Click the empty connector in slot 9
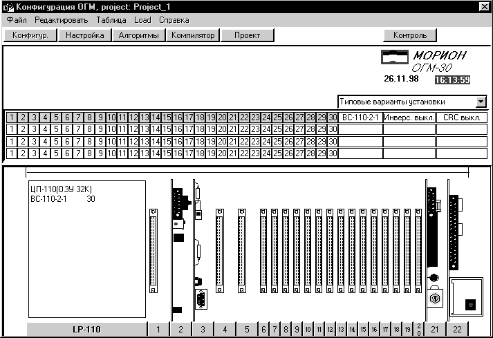 coord(297,251)
